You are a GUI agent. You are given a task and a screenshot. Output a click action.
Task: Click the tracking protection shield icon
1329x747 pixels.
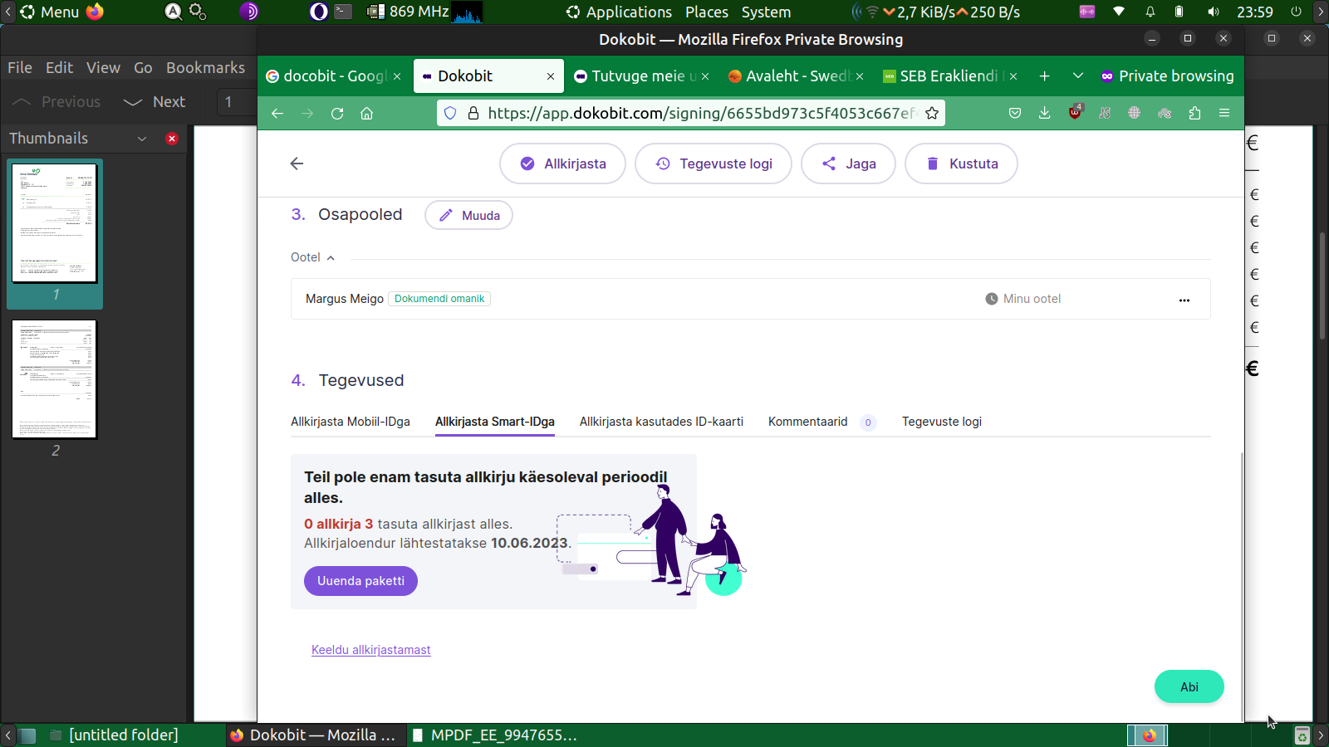tap(450, 113)
